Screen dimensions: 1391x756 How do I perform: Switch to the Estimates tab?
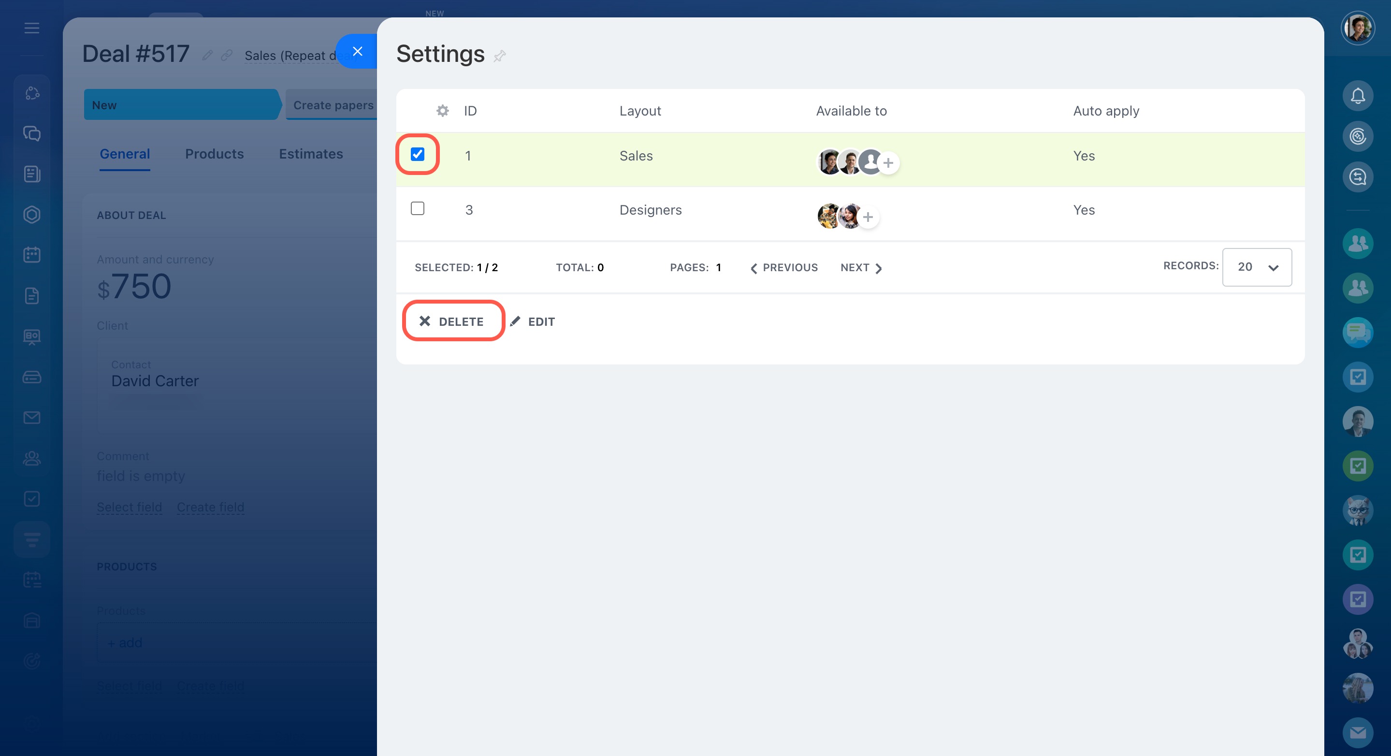311,154
